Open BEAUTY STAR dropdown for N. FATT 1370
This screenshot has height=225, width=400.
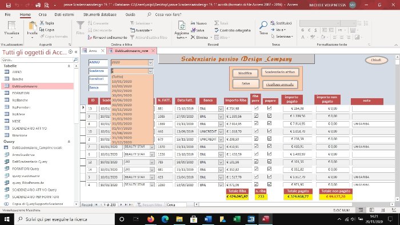(152, 147)
